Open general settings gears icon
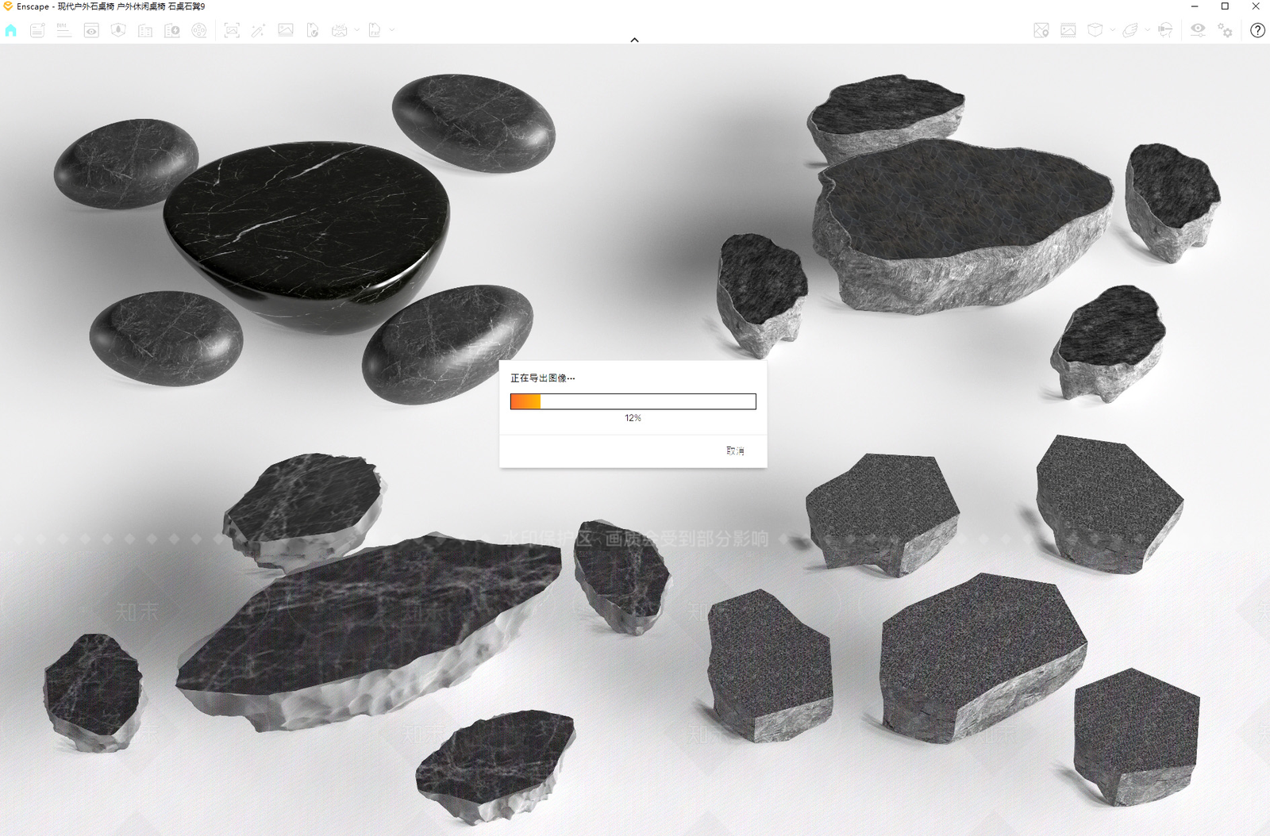Viewport: 1270px width, 836px height. 1226,30
